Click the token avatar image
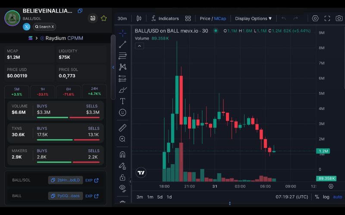The image size is (345, 215). 13,18
